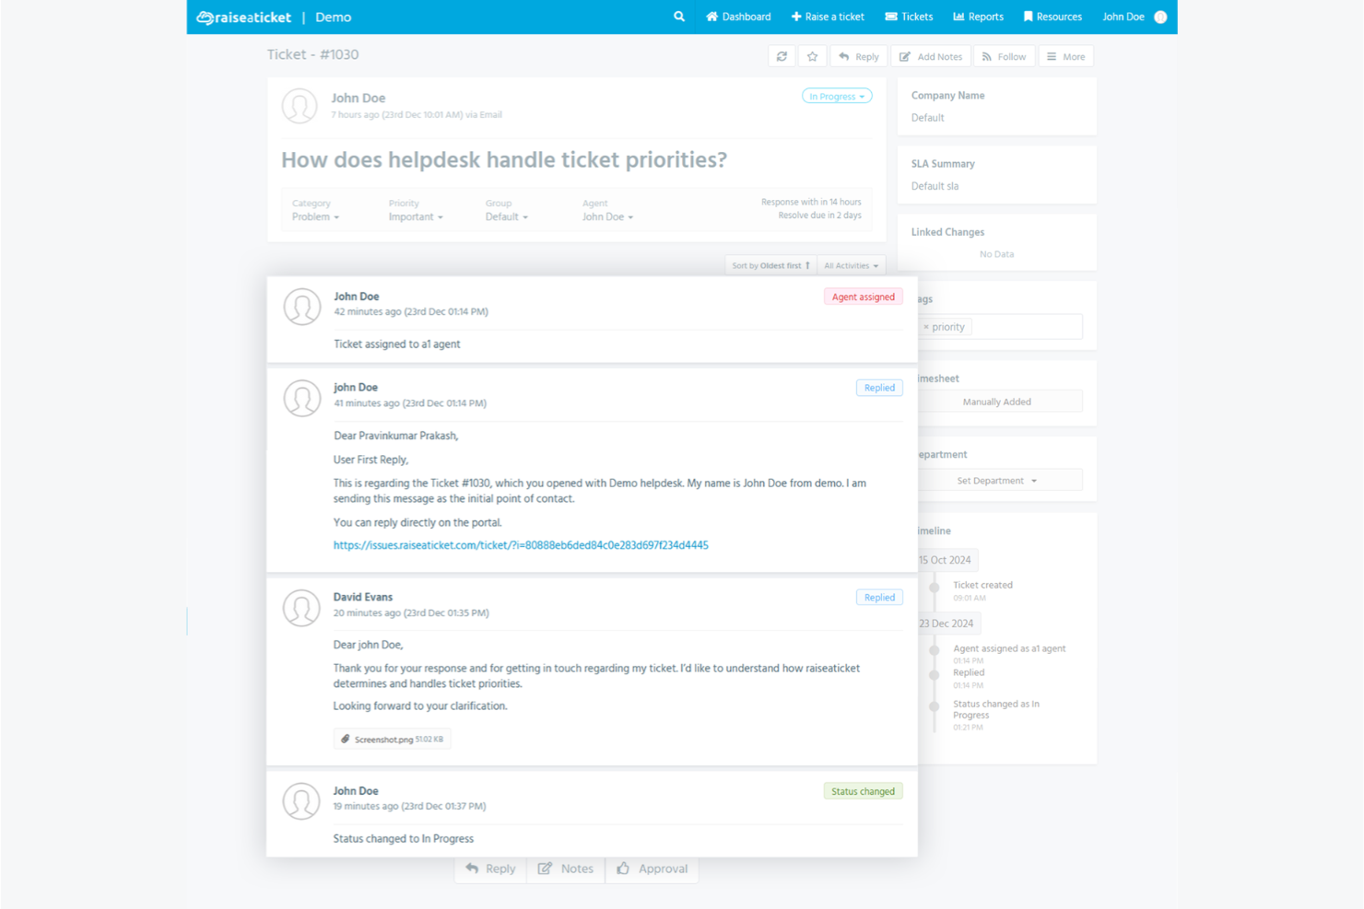The height and width of the screenshot is (909, 1364).
Task: Switch to the Tickets section
Action: [909, 17]
